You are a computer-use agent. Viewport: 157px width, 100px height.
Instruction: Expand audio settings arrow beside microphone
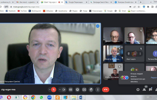pos(50,90)
